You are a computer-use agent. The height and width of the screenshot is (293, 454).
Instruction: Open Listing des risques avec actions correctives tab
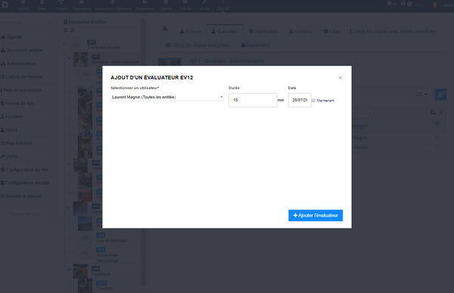coord(392,31)
